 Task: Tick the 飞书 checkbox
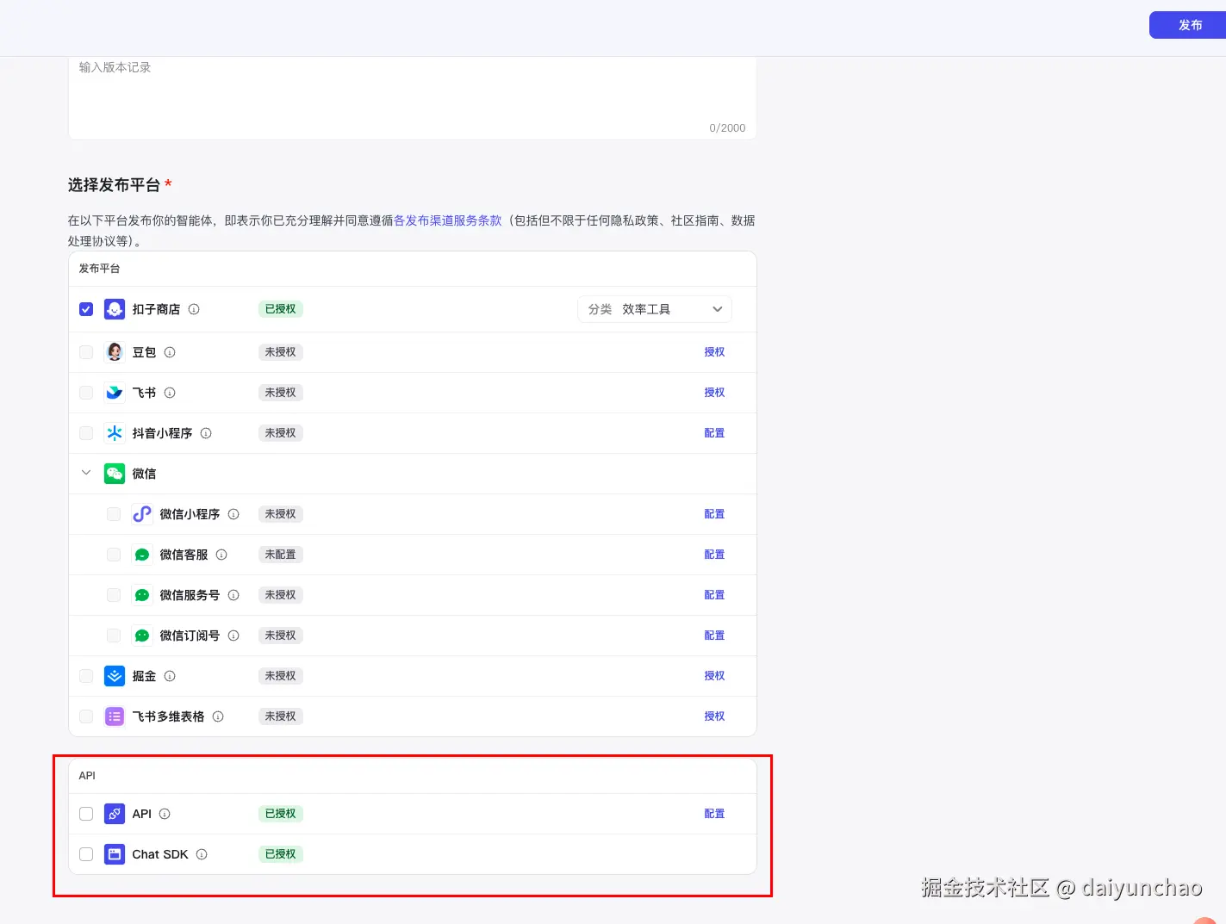pyautogui.click(x=86, y=393)
